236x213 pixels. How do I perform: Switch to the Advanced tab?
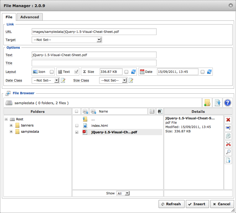tap(30, 17)
